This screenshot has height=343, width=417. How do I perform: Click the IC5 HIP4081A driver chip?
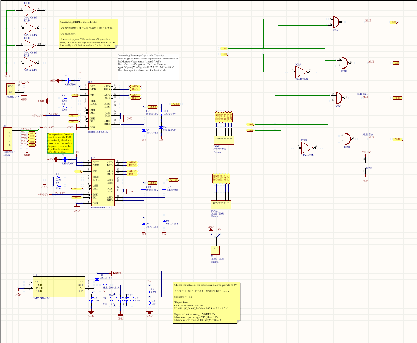click(102, 183)
